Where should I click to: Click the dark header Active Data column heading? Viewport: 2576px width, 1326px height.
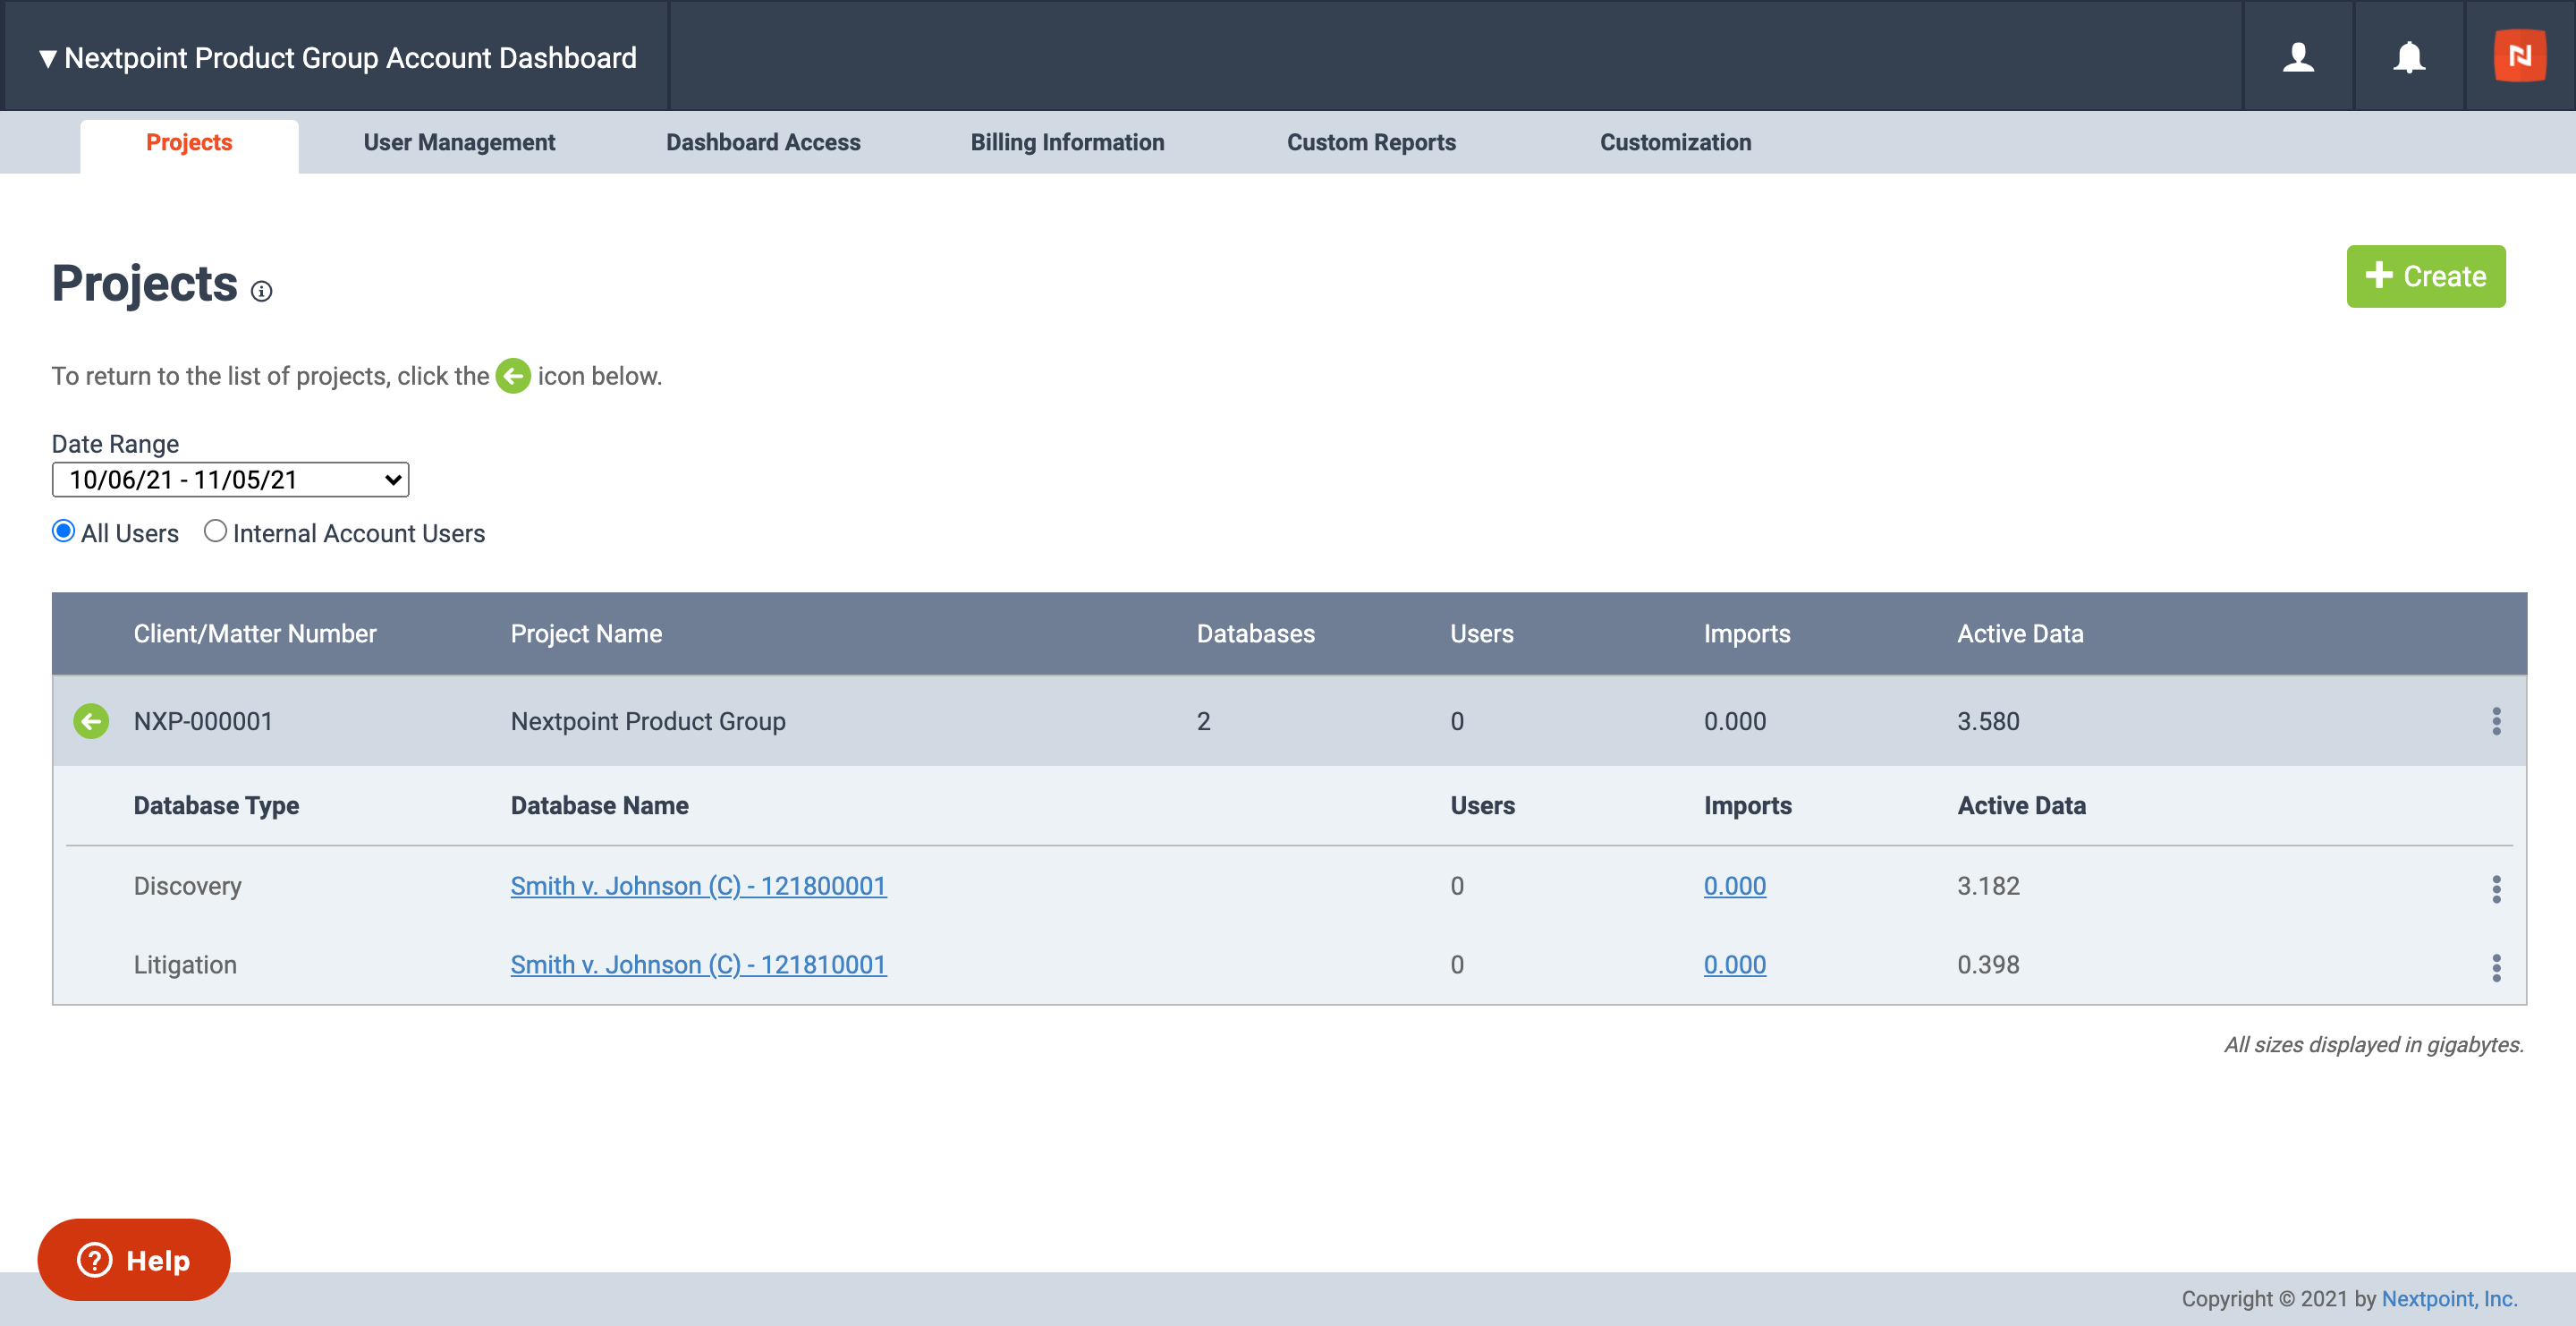tap(2020, 634)
